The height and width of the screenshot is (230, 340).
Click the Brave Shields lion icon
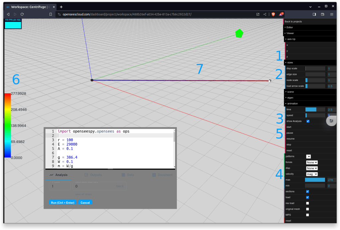point(273,14)
